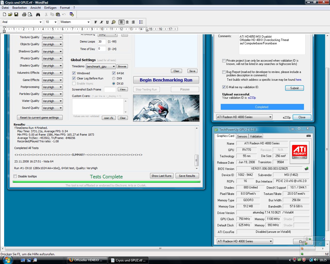
Task: Select the DX9 radio button
Action: (x=114, y=78)
